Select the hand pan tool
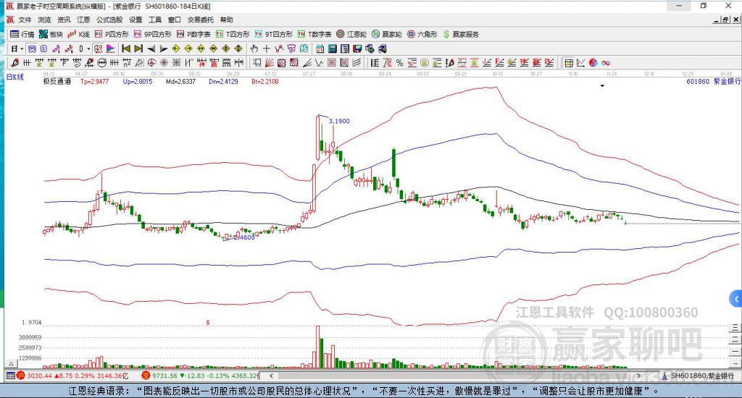This screenshot has width=742, height=398. pos(254,48)
